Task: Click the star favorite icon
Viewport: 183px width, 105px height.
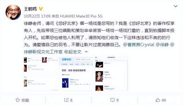Action: click(x=18, y=100)
